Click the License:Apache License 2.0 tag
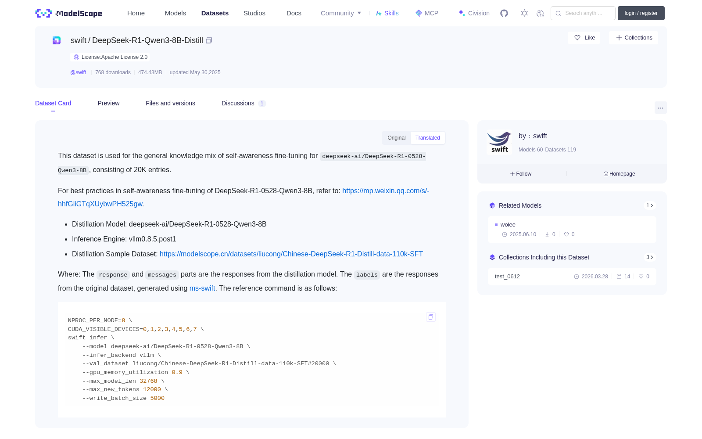702x439 pixels. pos(110,57)
